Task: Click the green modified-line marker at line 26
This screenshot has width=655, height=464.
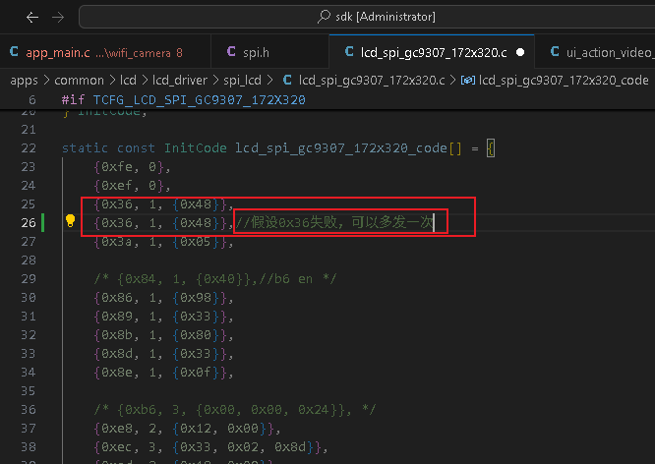Action: (42, 222)
